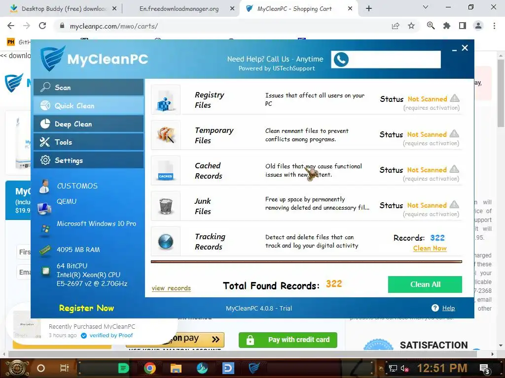This screenshot has width=505, height=378.
Task: Click the Registry Files icon
Action: point(166,99)
